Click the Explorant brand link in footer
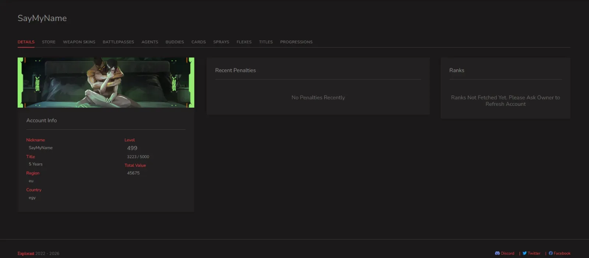 [x=26, y=254]
